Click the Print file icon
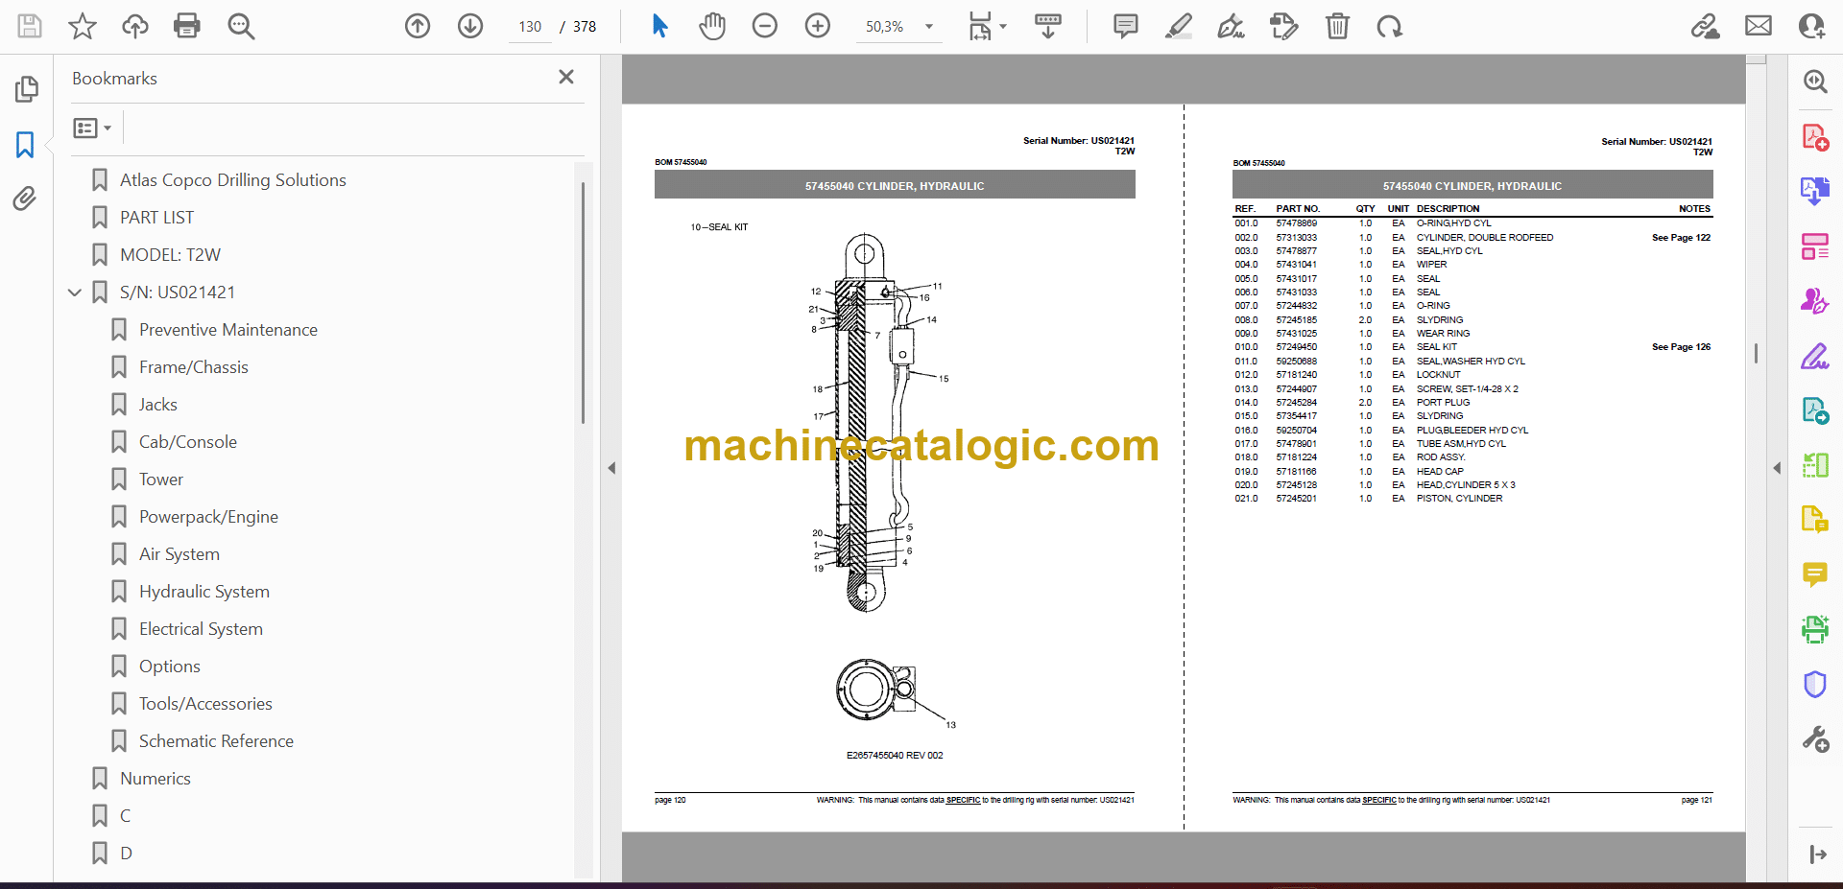Screen dimensions: 1843x889 (x=186, y=26)
